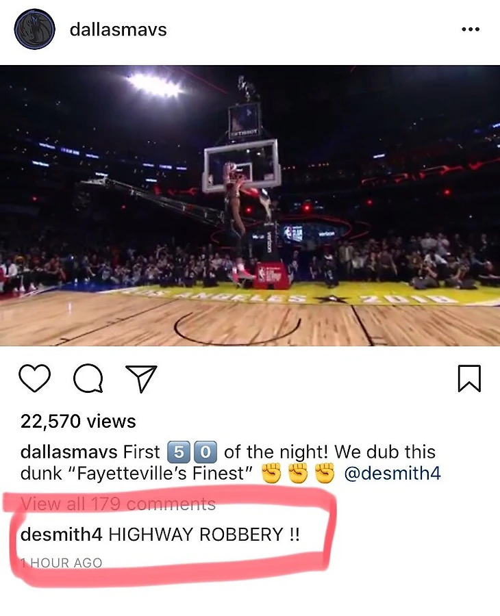Open the comment speech bubble icon
The width and height of the screenshot is (500, 616).
[x=88, y=378]
